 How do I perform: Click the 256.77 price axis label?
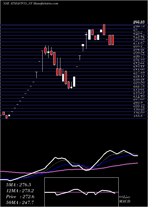point(139,56)
